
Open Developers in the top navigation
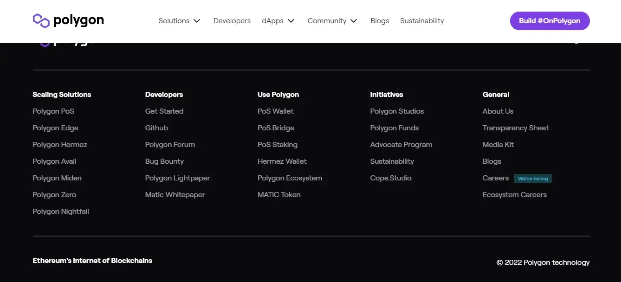tap(232, 21)
